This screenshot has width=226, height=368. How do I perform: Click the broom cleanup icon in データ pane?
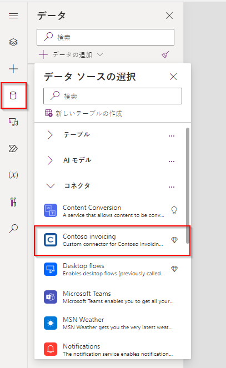pyautogui.click(x=165, y=55)
